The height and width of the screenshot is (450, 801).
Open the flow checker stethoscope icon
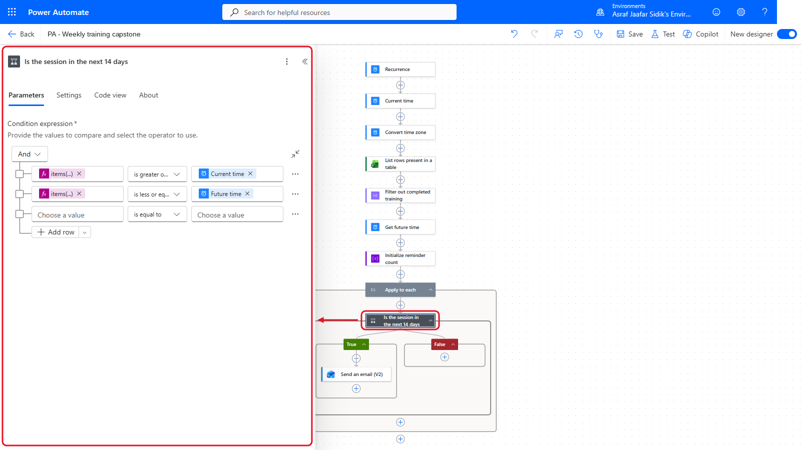598,34
